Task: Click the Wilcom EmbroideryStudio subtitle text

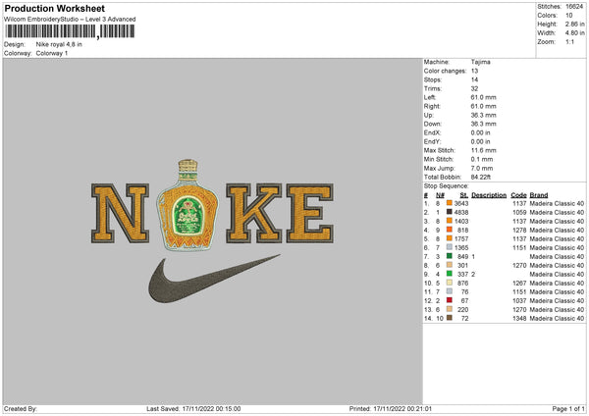Action: [x=70, y=20]
